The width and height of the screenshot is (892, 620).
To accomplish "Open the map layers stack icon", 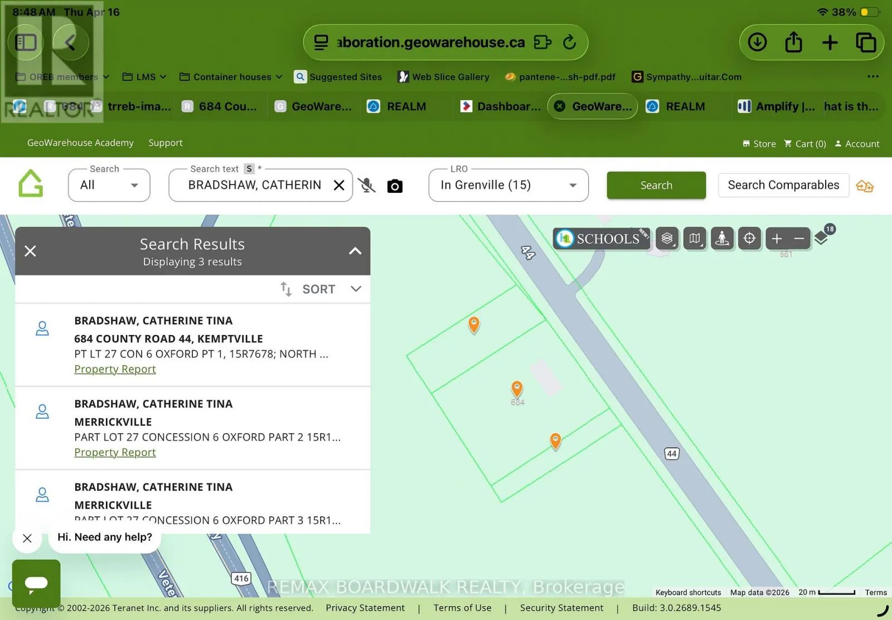I will pyautogui.click(x=667, y=239).
